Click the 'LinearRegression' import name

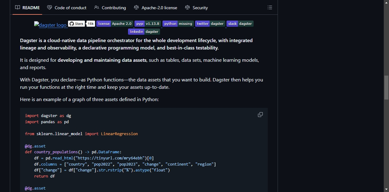coord(119,134)
